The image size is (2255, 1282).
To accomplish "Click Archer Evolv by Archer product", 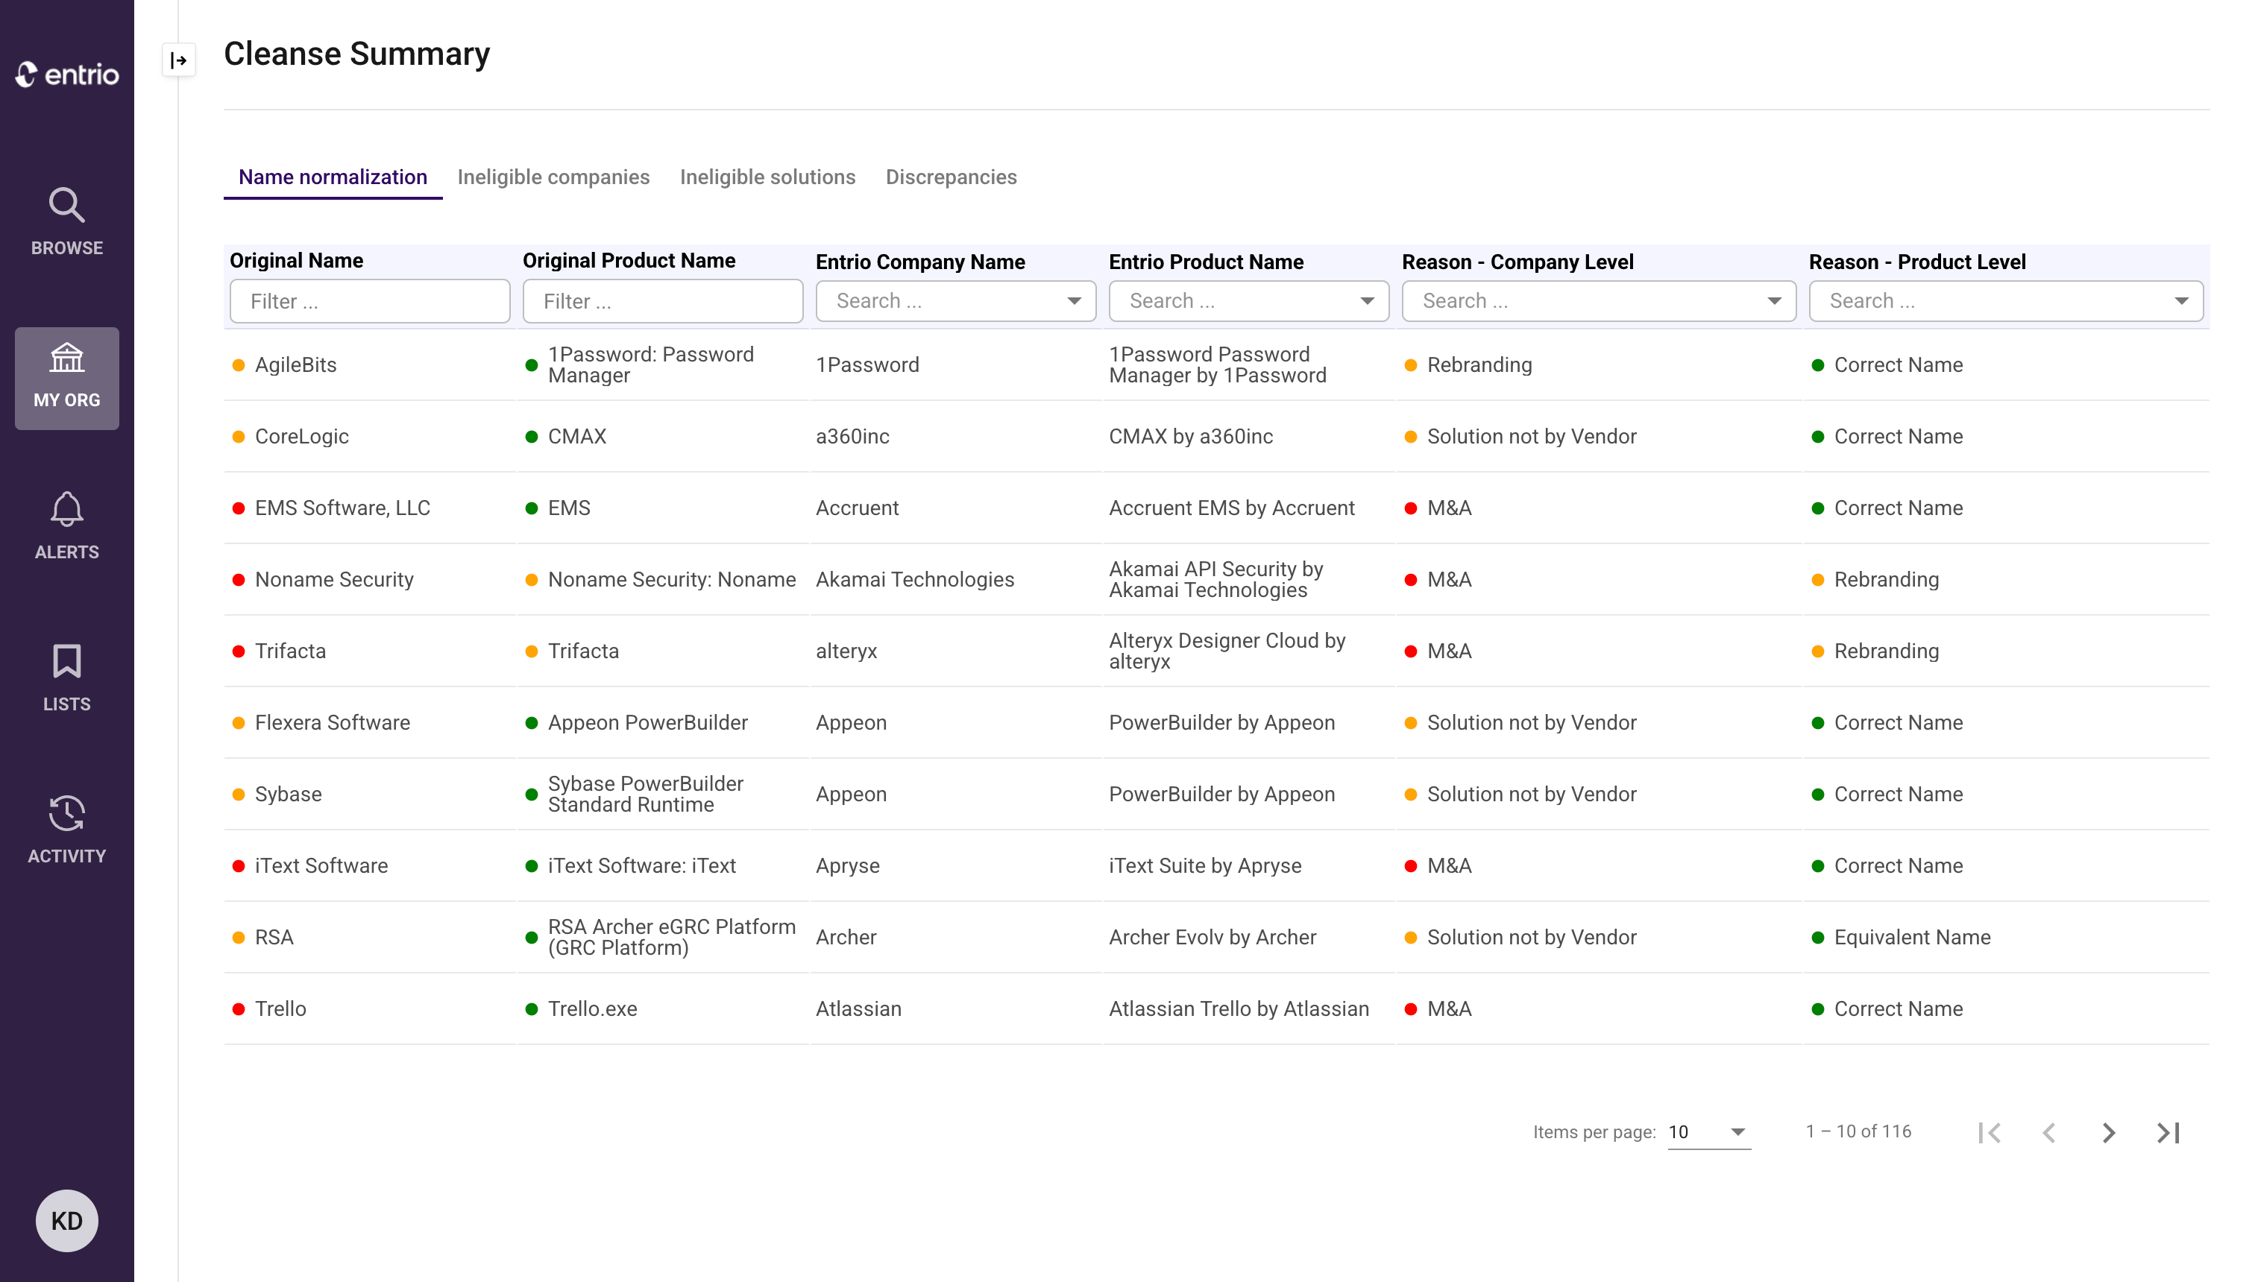I will point(1212,937).
